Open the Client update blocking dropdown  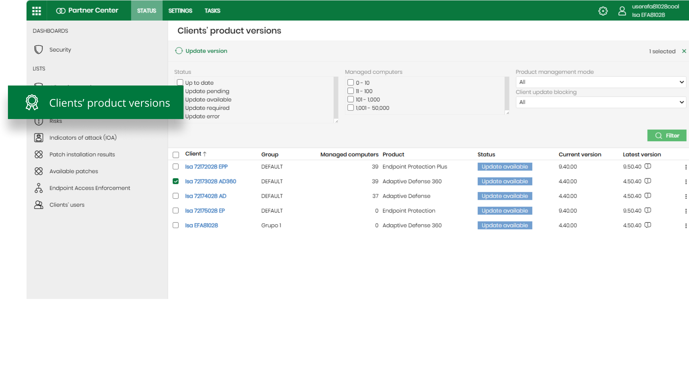[601, 102]
